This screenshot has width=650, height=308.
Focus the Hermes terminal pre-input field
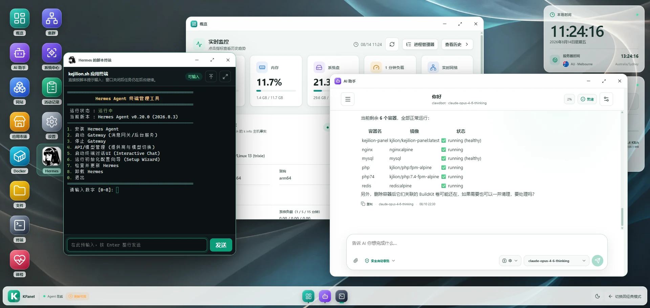click(x=137, y=245)
